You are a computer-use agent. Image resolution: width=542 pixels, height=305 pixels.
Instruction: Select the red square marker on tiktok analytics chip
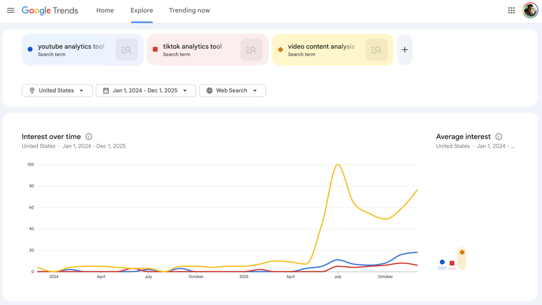pyautogui.click(x=155, y=49)
